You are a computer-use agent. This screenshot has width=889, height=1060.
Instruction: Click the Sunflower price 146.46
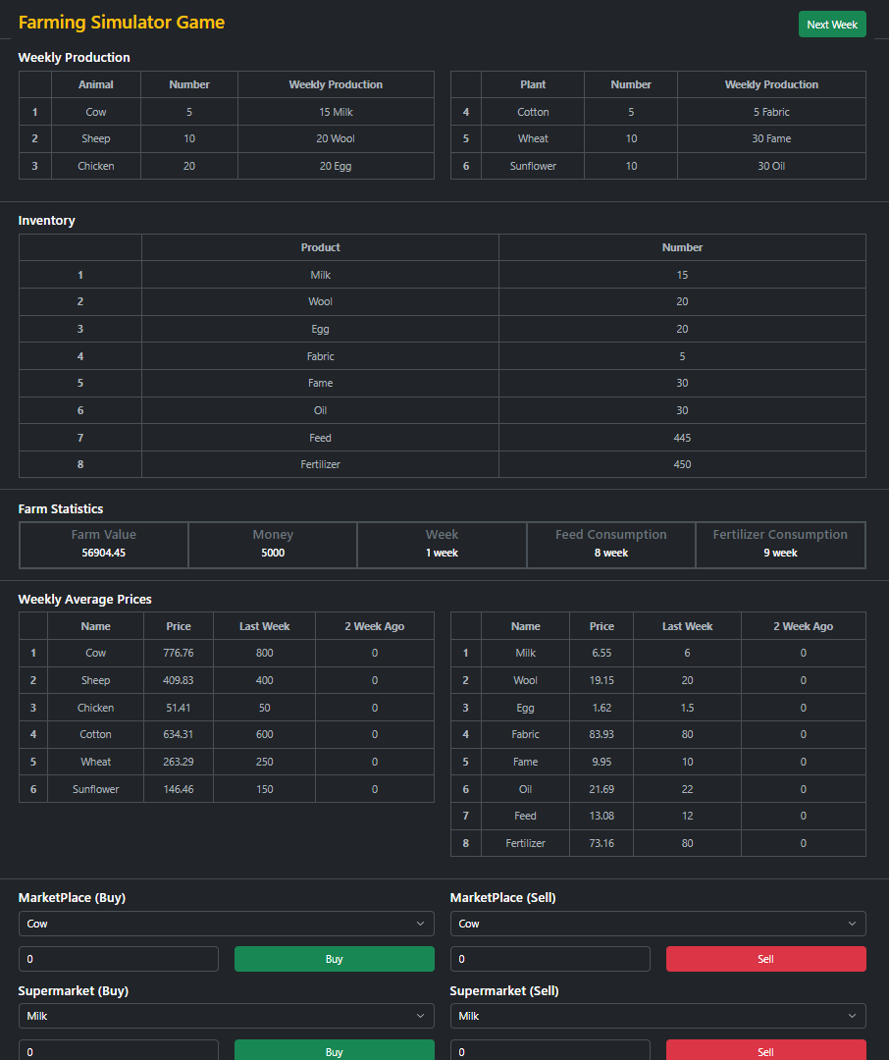tap(179, 789)
